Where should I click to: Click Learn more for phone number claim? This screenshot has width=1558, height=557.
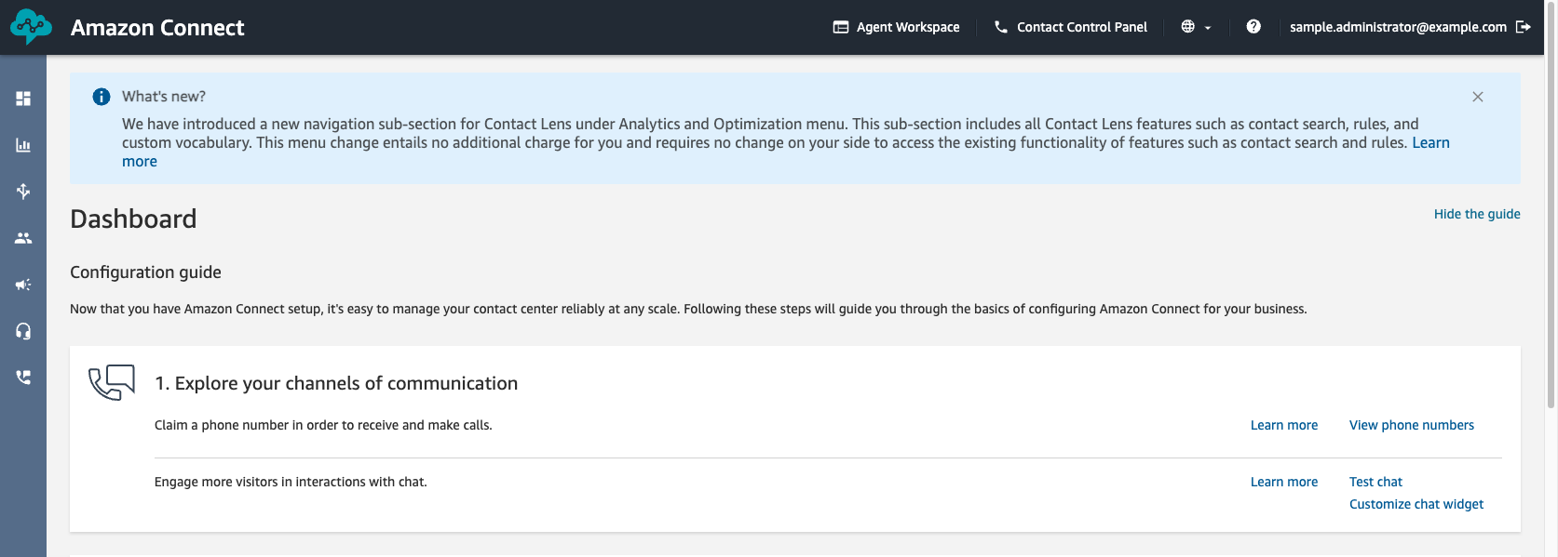[1283, 425]
